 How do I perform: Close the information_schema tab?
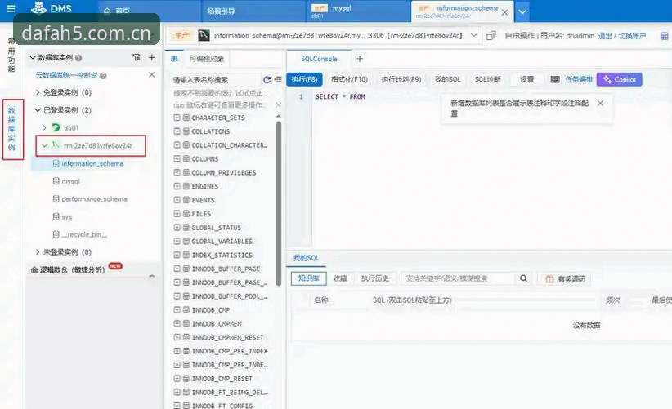(x=504, y=12)
